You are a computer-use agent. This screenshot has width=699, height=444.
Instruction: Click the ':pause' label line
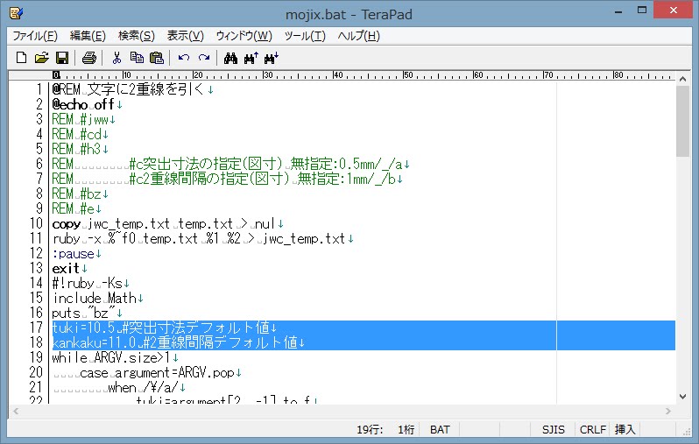pos(76,254)
